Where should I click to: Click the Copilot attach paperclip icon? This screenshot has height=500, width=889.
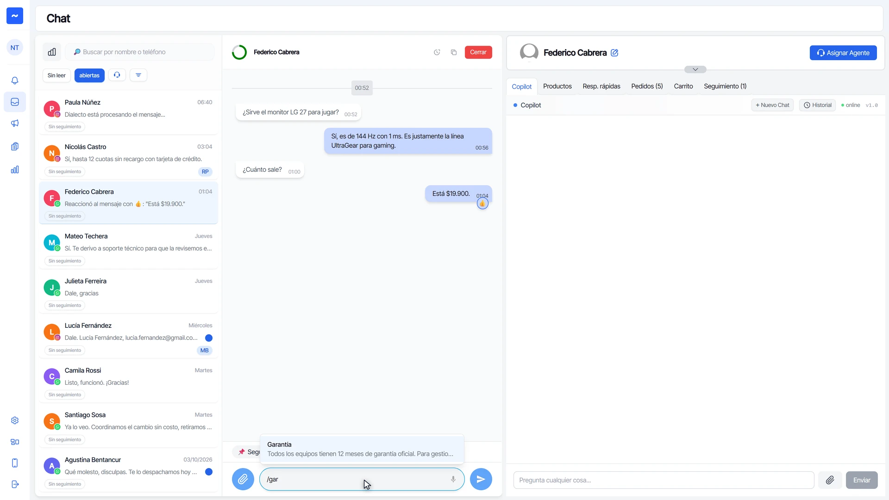click(x=830, y=480)
